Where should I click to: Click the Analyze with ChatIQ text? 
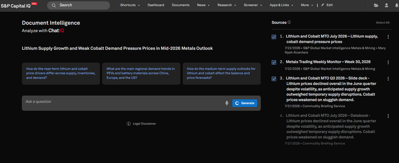(x=43, y=30)
